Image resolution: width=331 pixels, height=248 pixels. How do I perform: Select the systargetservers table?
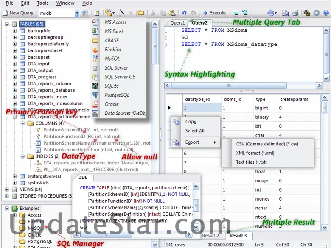44,176
